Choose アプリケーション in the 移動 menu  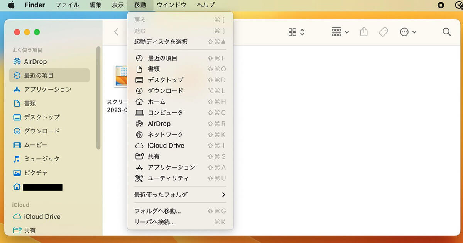[x=180, y=167]
